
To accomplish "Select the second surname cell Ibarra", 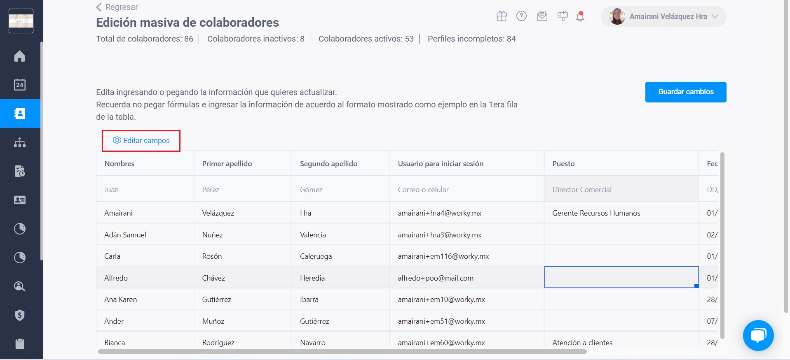I will point(341,299).
